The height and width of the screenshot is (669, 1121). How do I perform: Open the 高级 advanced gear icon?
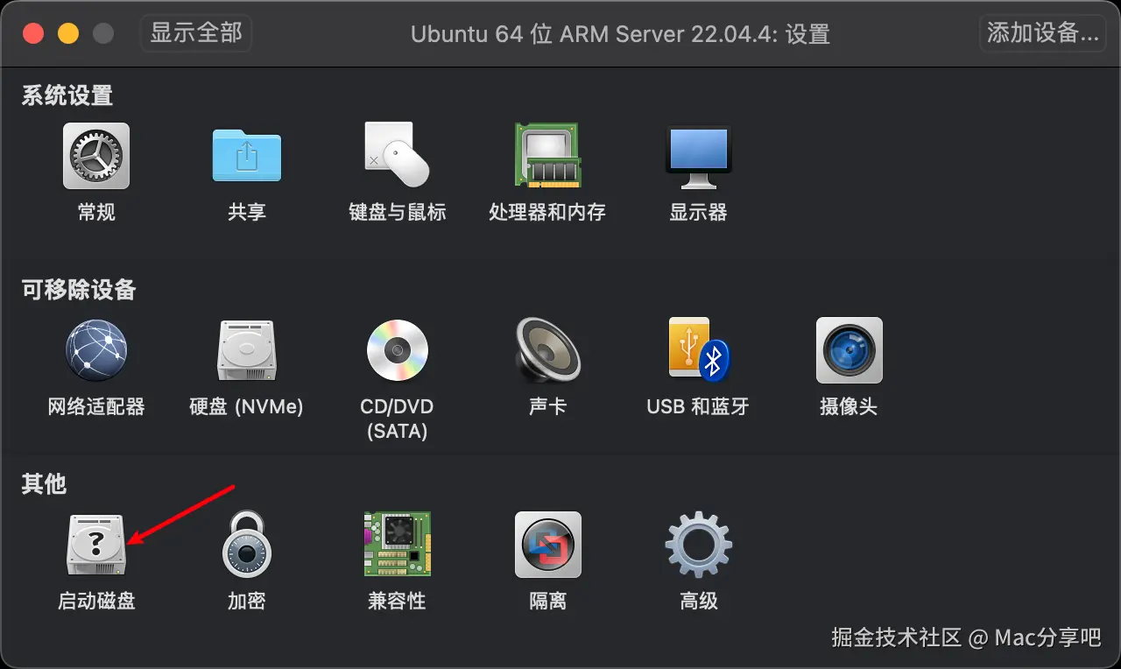point(698,545)
